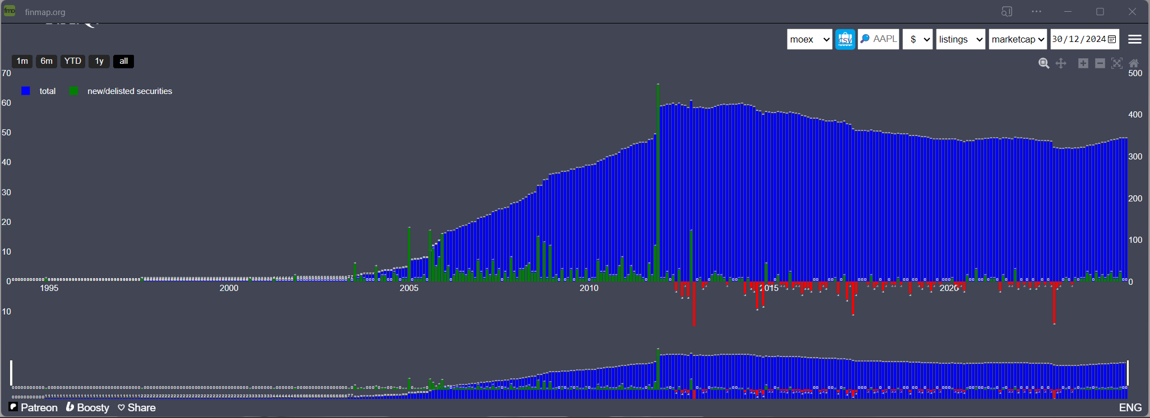Click the 1995 x-axis label
Screen dimensions: 1150x418
point(49,288)
